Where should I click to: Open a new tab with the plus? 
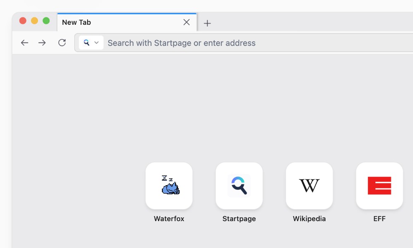tap(207, 23)
